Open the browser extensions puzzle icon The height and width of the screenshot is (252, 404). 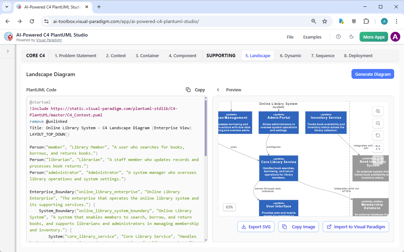(366, 21)
